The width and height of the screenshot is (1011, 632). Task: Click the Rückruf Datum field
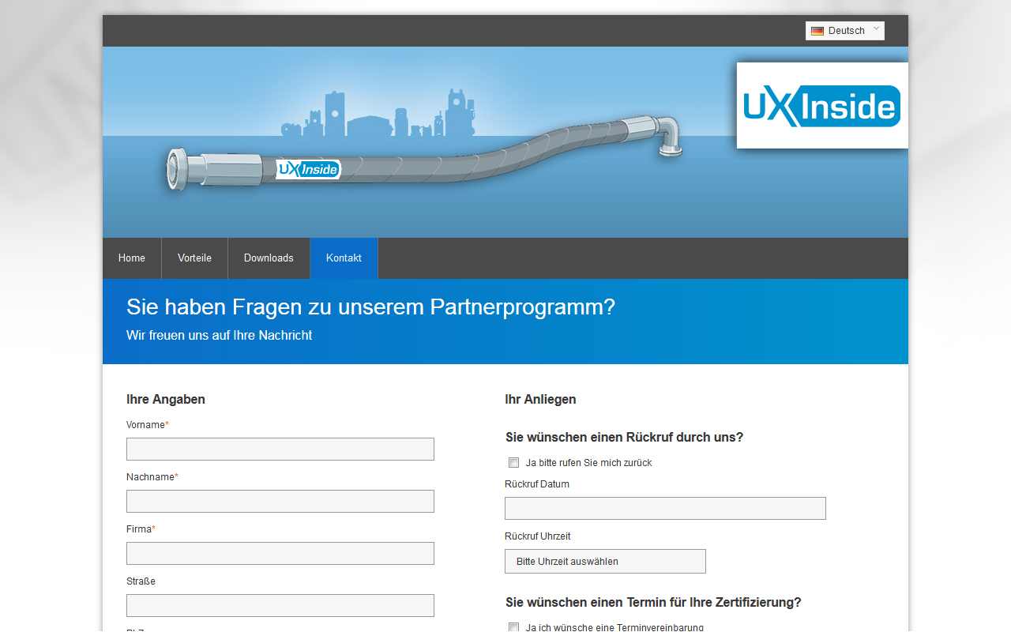coord(665,508)
